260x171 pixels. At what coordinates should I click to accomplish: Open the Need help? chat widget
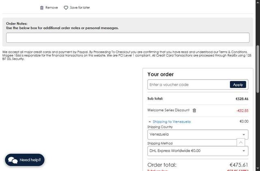[x=25, y=160]
